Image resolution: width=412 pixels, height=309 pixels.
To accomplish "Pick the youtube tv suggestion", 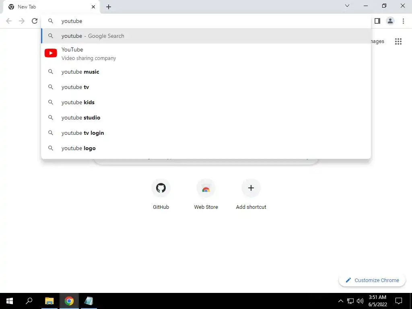I will click(206, 87).
